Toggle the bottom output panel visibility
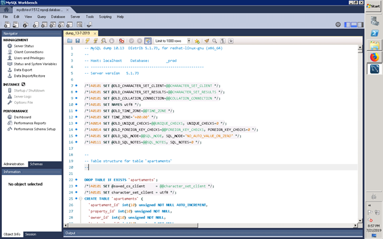The width and height of the screenshot is (383, 239). (353, 25)
